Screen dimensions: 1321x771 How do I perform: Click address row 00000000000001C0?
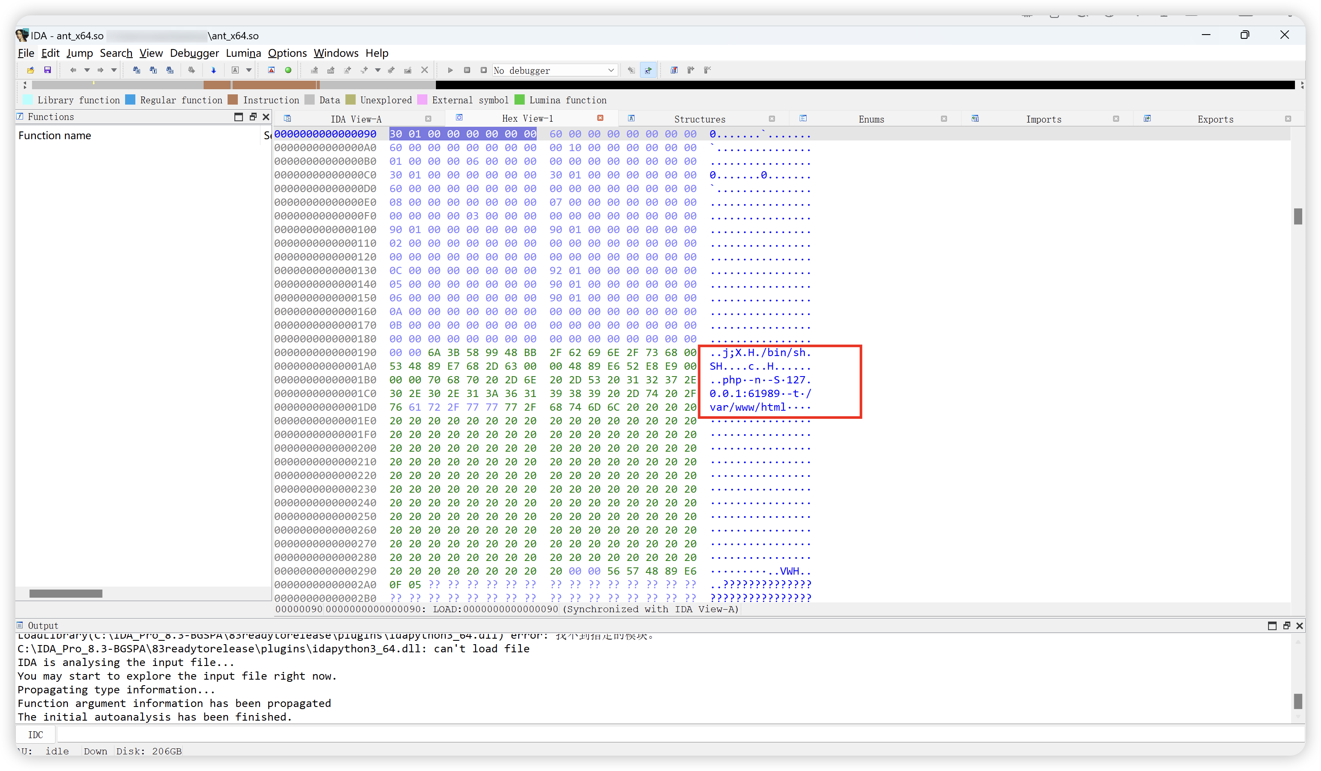[x=325, y=393]
